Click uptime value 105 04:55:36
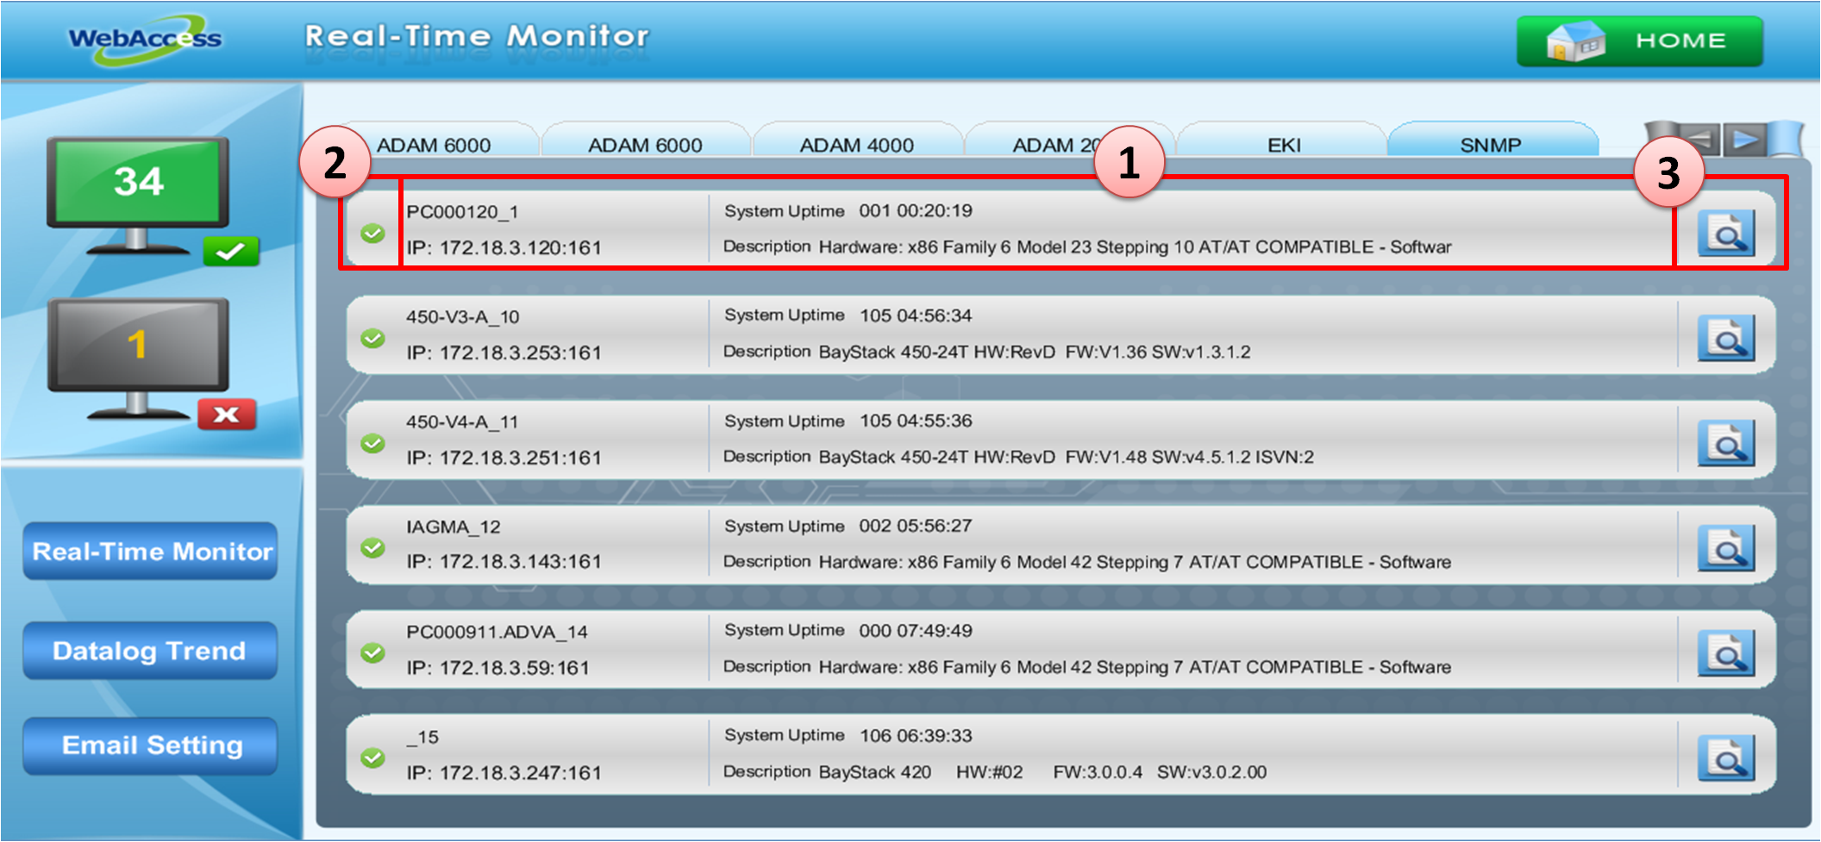 pyautogui.click(x=916, y=421)
